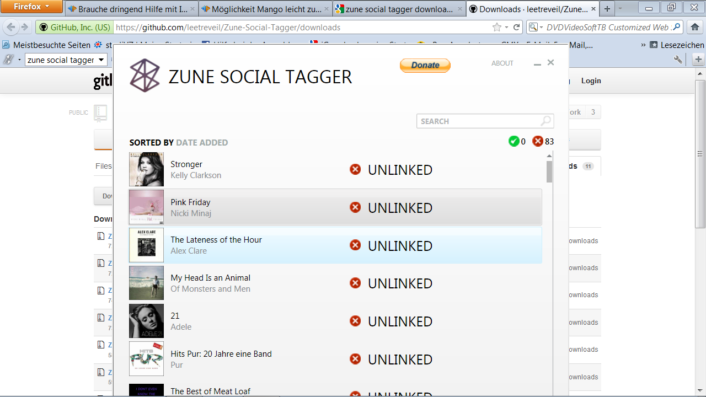The width and height of the screenshot is (706, 397).
Task: Click the unlinked icon for My Head Is an Animal
Action: [x=355, y=283]
